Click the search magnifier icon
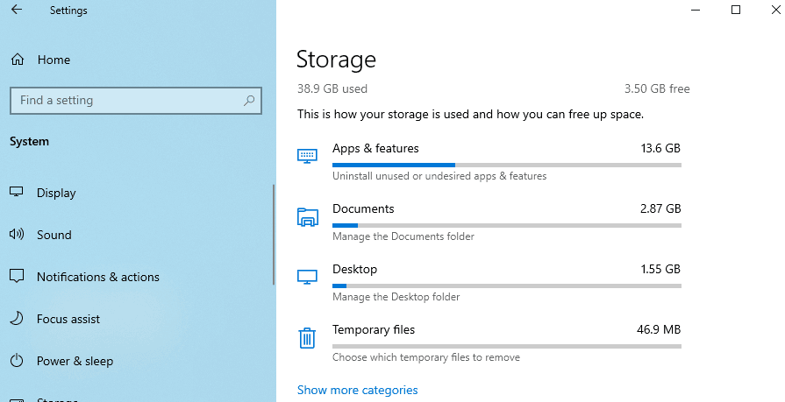 coord(250,101)
